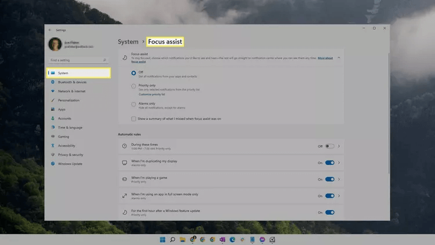
Task: Expand During these times rule chevron
Action: tap(339, 146)
